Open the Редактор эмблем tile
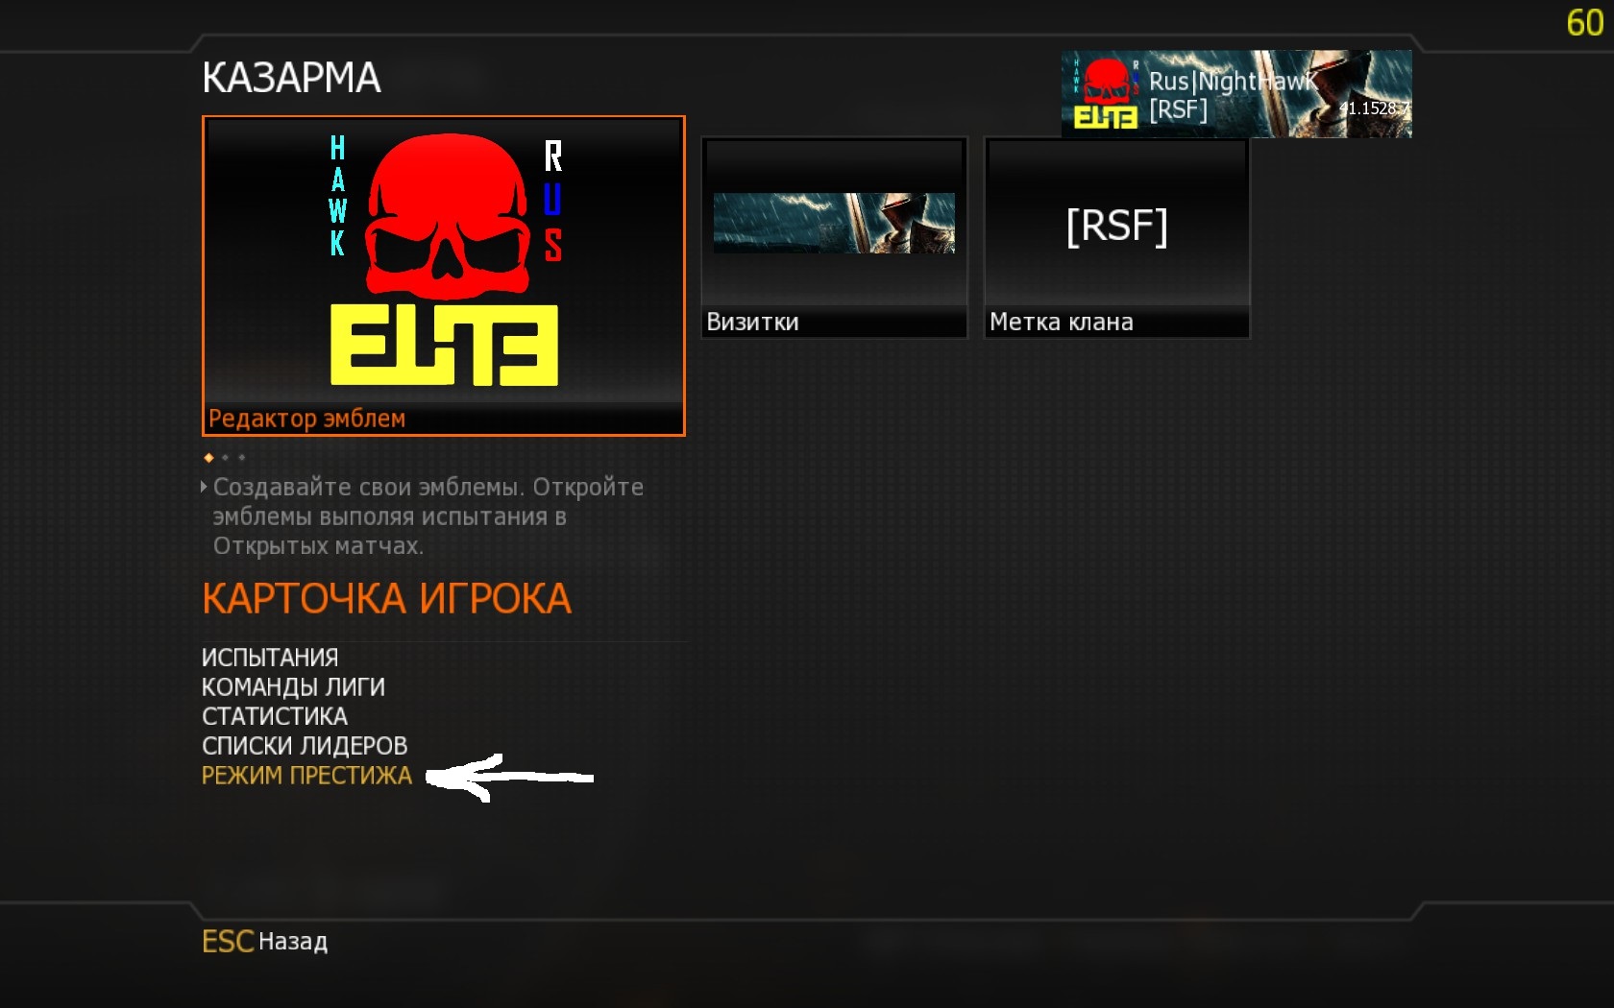1614x1008 pixels. tap(443, 276)
